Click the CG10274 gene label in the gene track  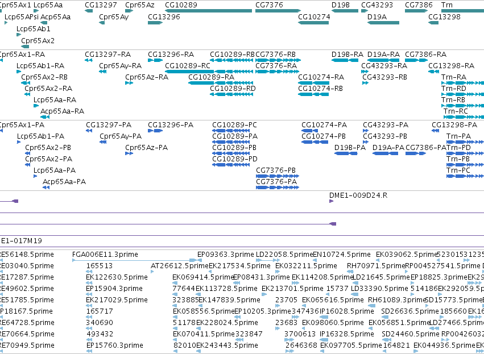(x=314, y=16)
